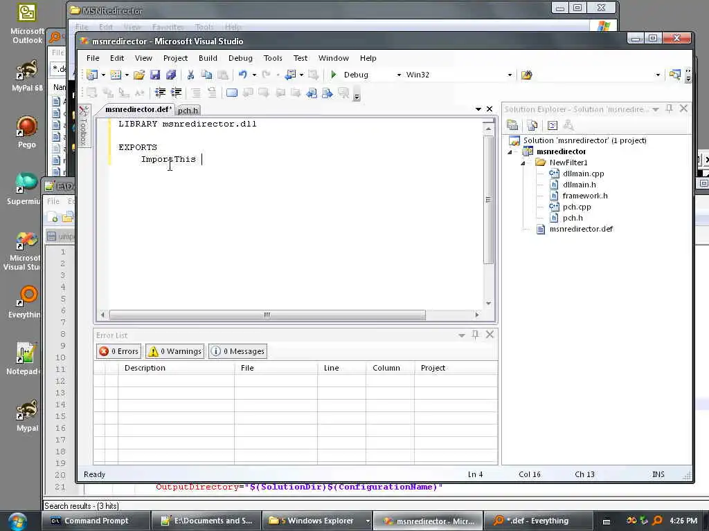709x531 pixels.
Task: Open the Debug configuration dropdown
Action: click(399, 75)
